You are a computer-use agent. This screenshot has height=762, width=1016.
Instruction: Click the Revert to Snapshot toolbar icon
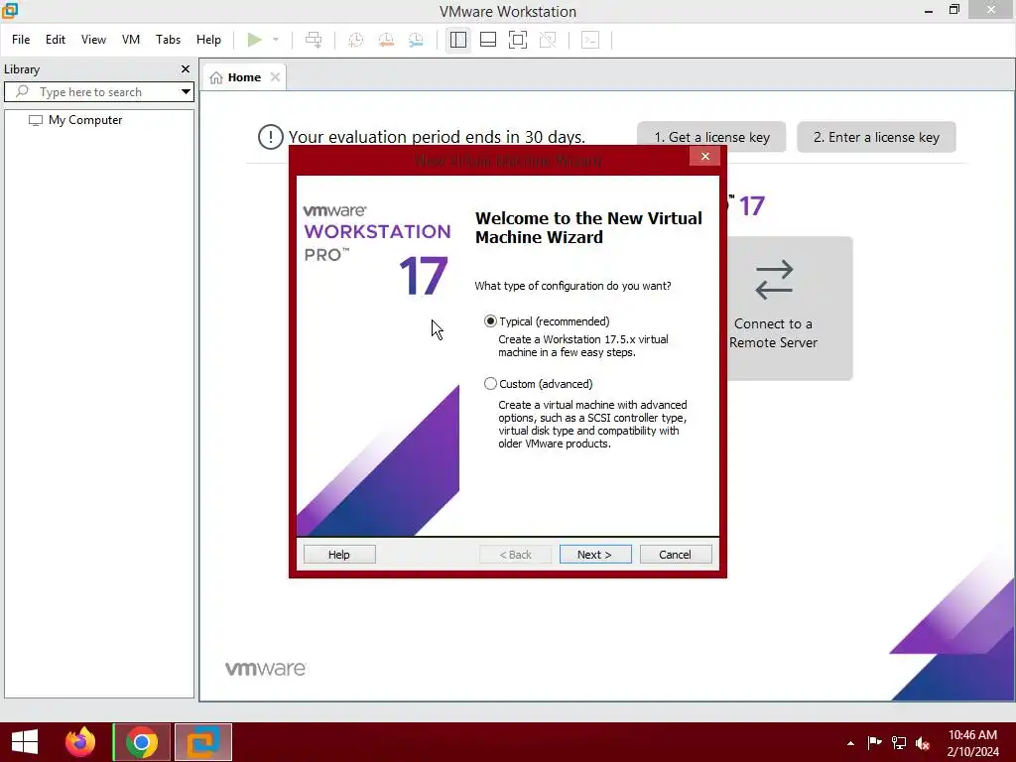click(x=386, y=40)
